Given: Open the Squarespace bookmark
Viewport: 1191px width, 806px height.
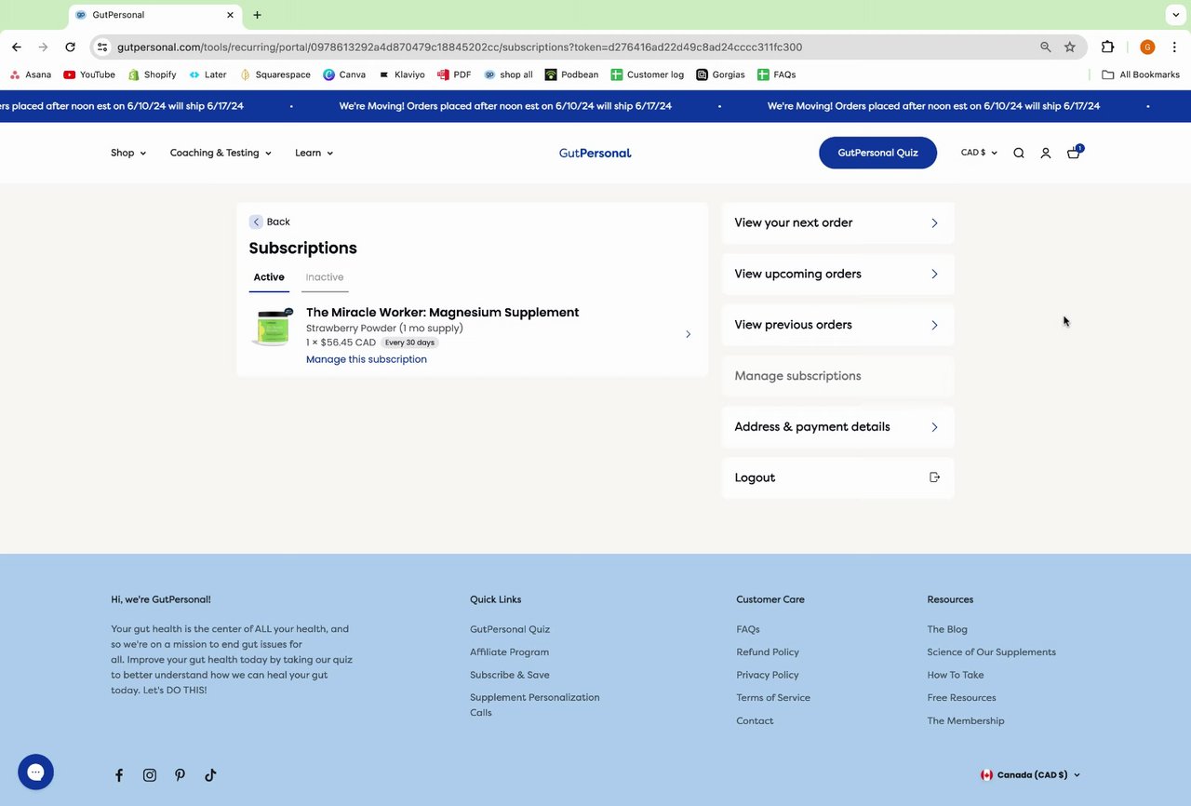Looking at the screenshot, I should pyautogui.click(x=275, y=74).
